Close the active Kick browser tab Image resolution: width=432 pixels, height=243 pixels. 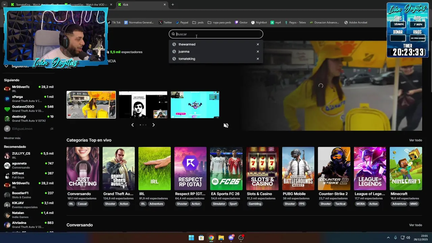[x=165, y=4]
